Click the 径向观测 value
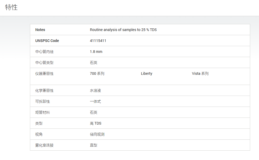The image size is (259, 160). (x=97, y=134)
